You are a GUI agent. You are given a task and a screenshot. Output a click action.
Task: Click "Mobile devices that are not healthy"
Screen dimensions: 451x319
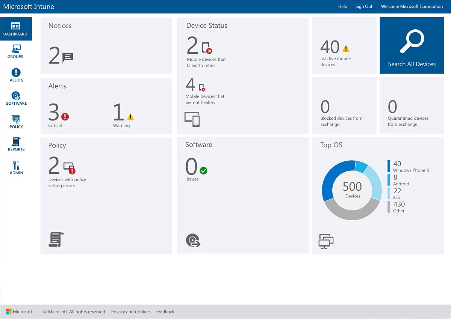pyautogui.click(x=205, y=99)
